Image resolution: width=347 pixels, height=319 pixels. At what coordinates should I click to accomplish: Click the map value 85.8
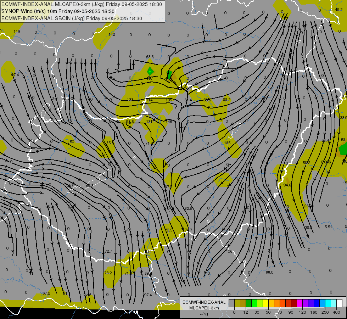[x=110, y=143]
